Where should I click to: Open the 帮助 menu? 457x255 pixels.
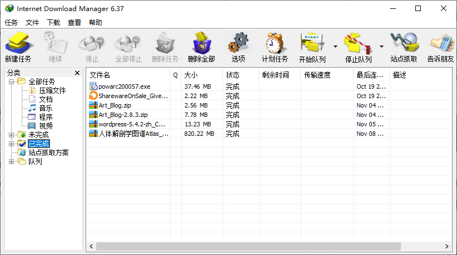click(x=95, y=22)
